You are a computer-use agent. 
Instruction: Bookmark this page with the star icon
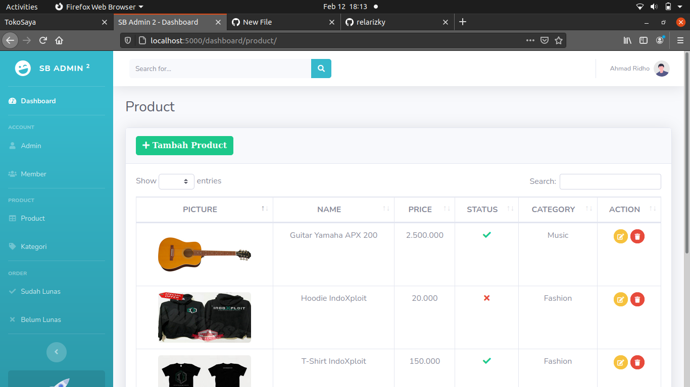(x=559, y=40)
